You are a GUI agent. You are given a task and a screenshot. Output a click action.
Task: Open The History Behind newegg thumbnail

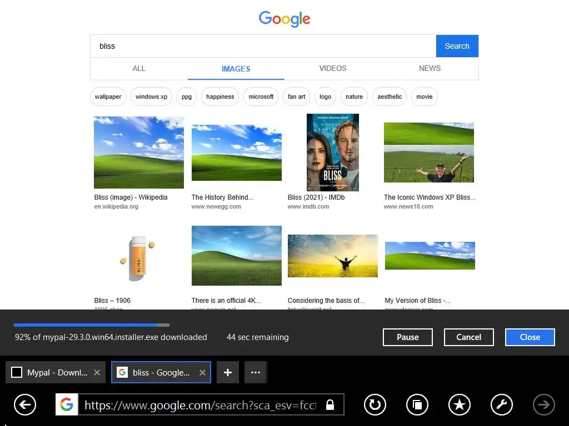point(237,153)
